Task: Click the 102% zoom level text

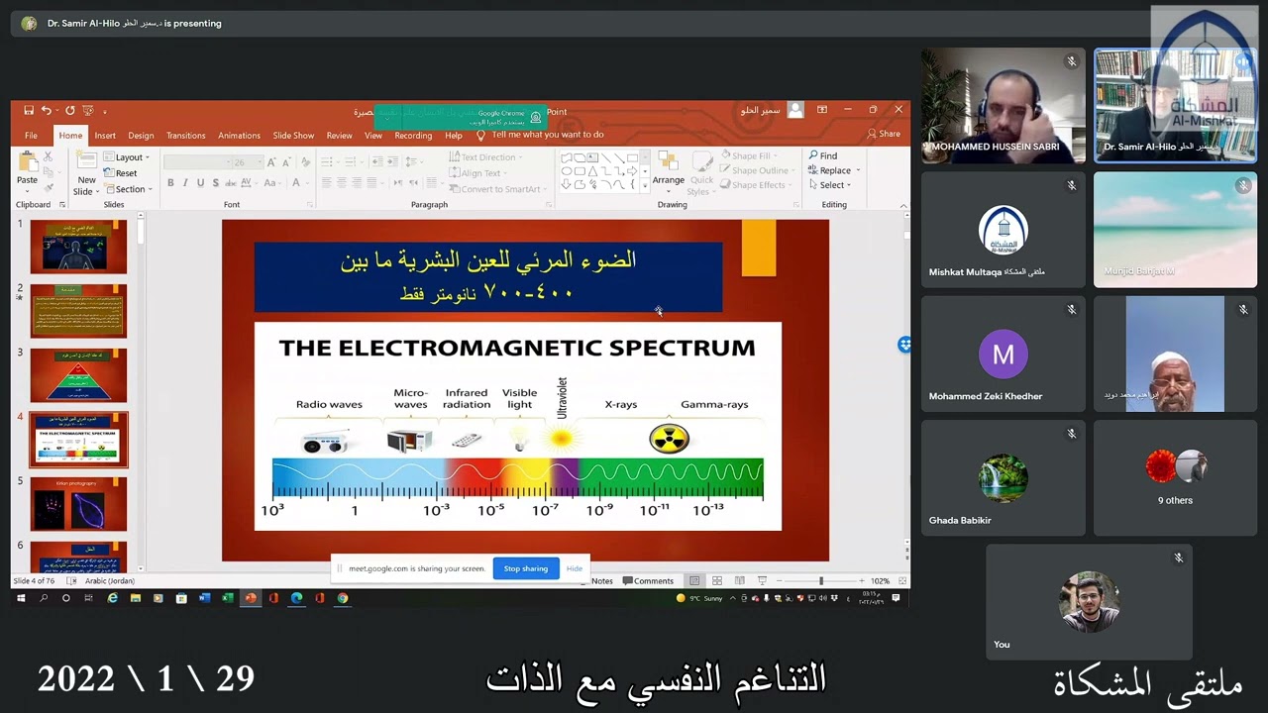Action: click(x=880, y=581)
